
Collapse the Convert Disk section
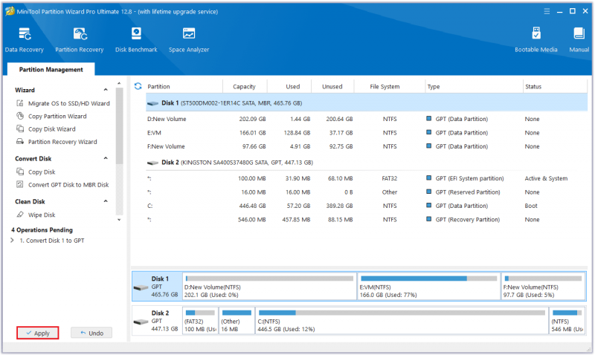tap(106, 158)
